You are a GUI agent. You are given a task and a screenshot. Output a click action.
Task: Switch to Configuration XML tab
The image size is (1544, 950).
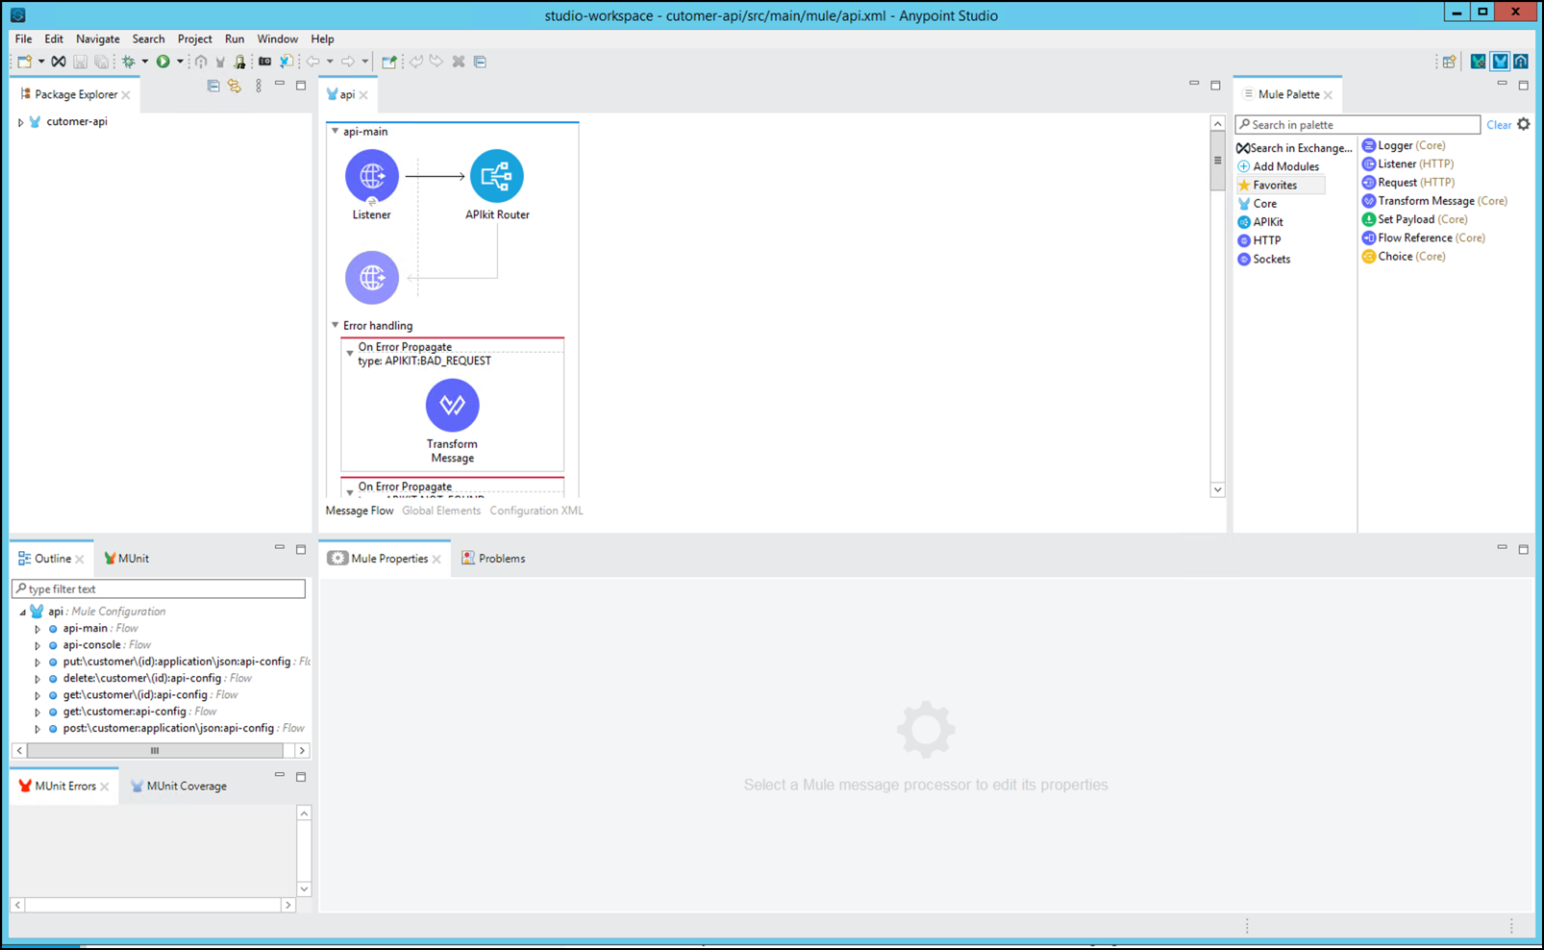(536, 512)
